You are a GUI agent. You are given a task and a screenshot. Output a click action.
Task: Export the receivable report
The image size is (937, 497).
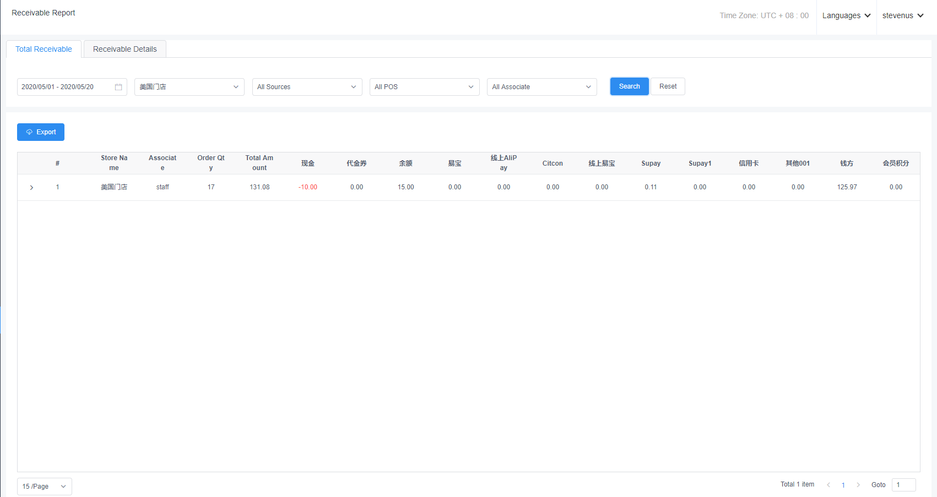coord(41,132)
